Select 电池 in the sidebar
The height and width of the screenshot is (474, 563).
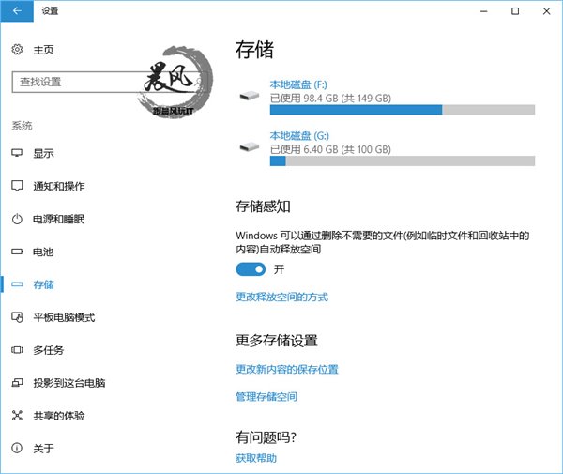click(43, 252)
